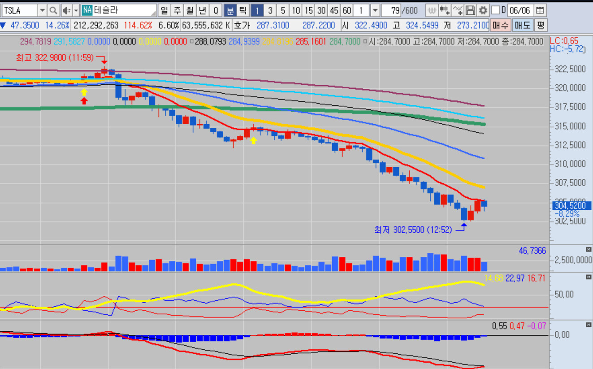Click the 63,555,632 K trading value
Viewport: 593px width, 369px height.
click(206, 26)
